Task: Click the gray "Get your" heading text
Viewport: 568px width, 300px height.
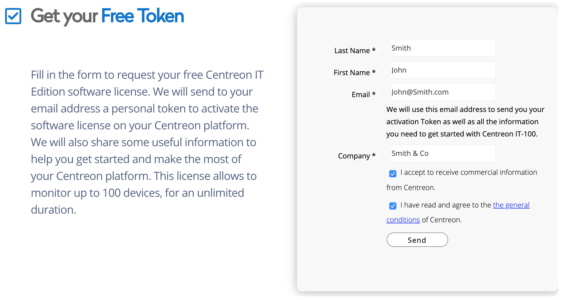Action: 64,16
